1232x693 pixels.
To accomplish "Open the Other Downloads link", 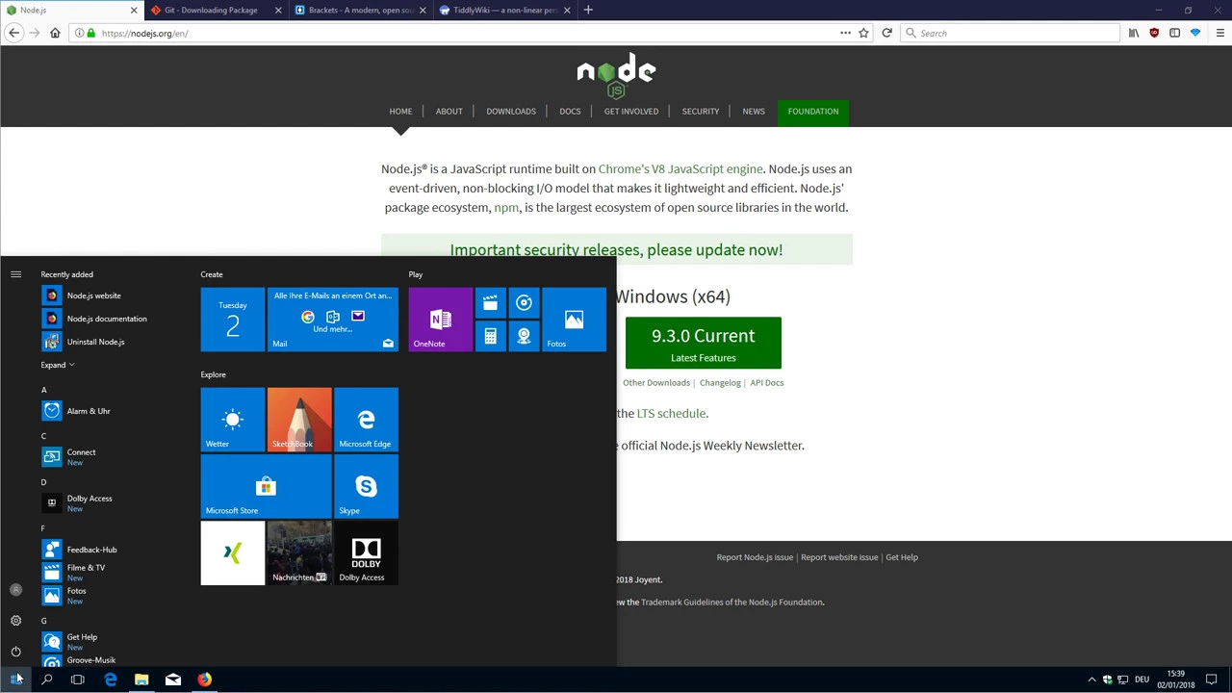I will click(656, 382).
